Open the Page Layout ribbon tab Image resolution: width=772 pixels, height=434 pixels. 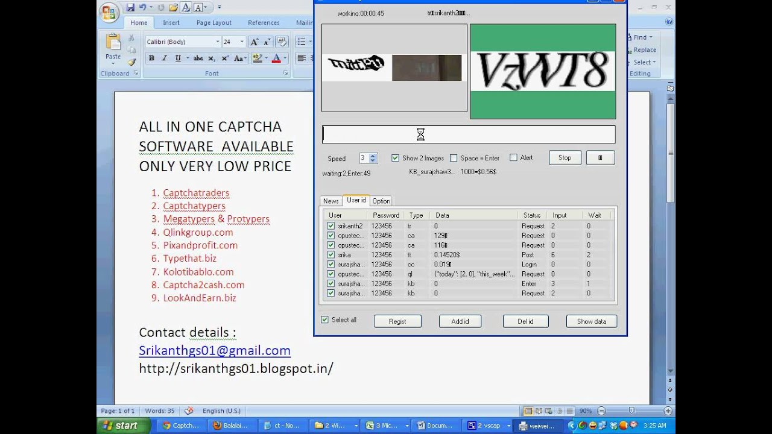pos(214,23)
